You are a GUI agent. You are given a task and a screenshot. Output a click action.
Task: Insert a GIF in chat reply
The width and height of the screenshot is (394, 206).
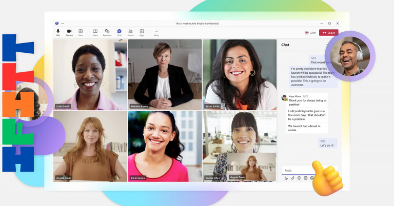tap(305, 178)
